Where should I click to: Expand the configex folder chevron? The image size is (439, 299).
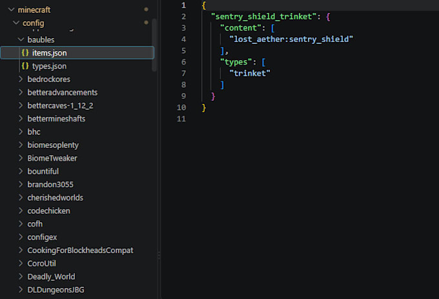click(x=21, y=237)
